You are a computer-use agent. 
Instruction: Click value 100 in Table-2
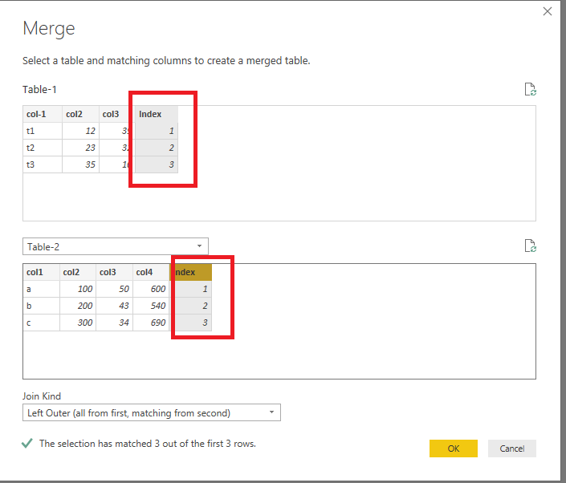pyautogui.click(x=78, y=289)
